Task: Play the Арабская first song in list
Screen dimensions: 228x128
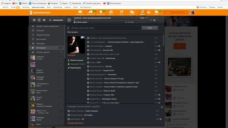Action: [x=88, y=38]
